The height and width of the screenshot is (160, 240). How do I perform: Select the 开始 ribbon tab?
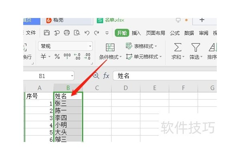(122, 33)
